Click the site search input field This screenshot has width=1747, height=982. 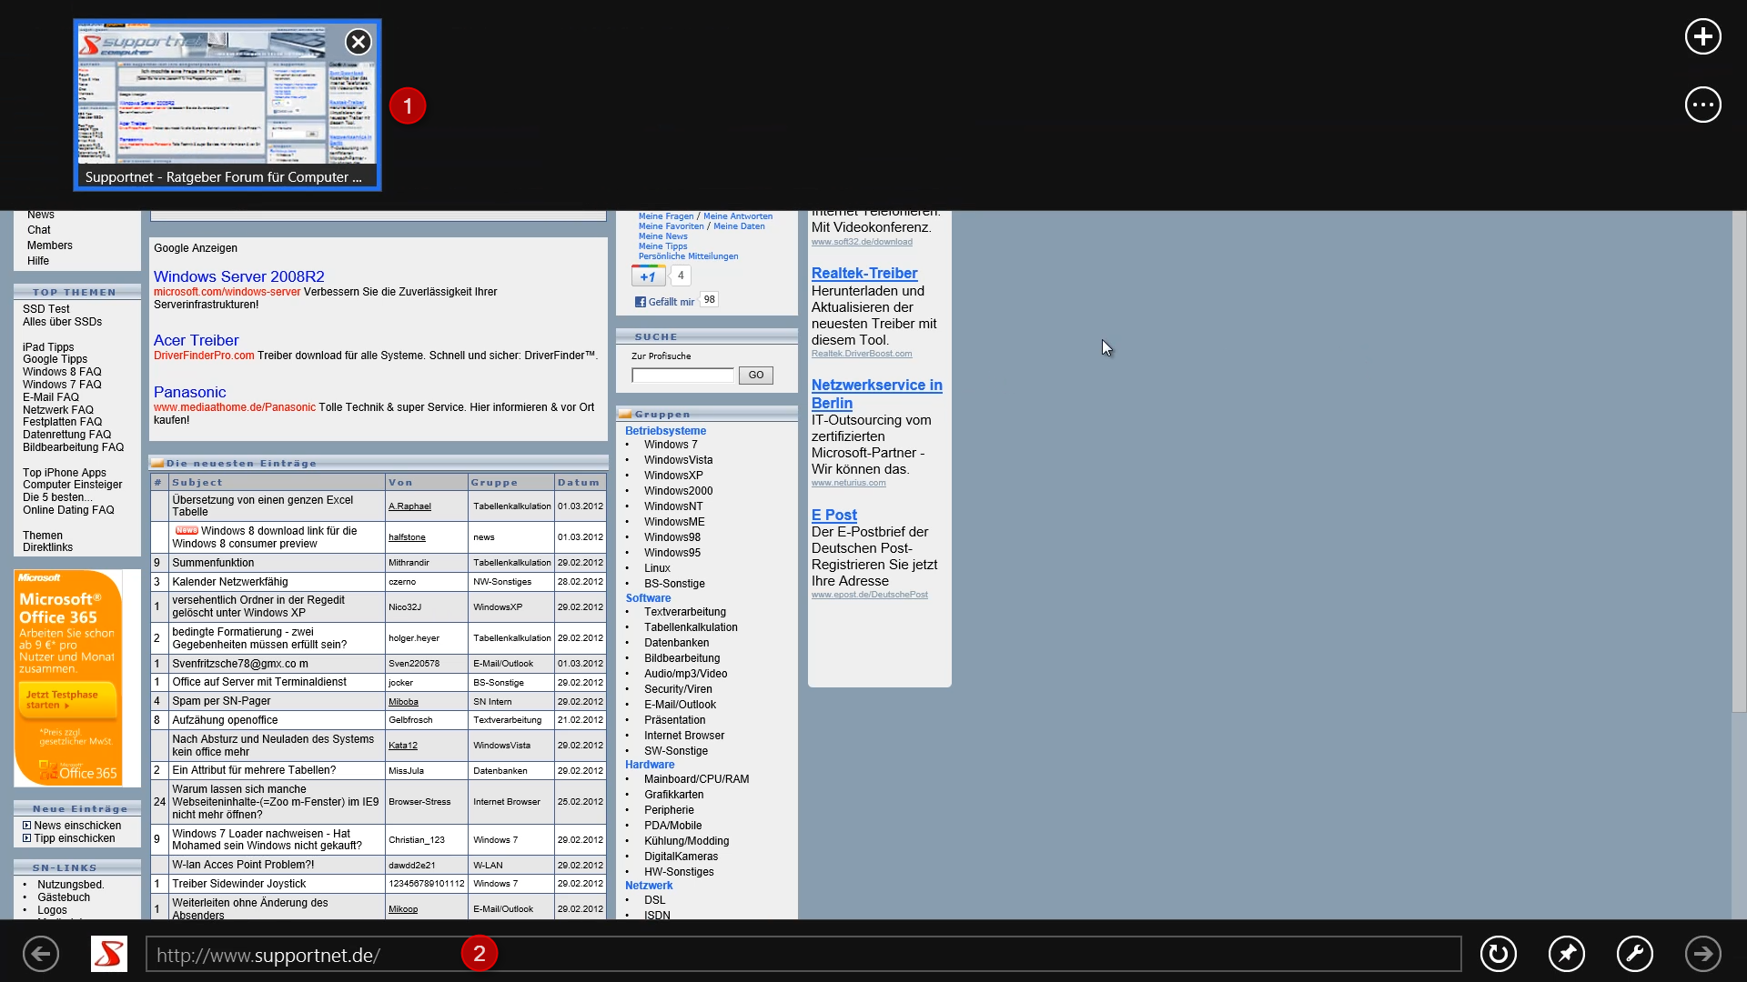[682, 376]
